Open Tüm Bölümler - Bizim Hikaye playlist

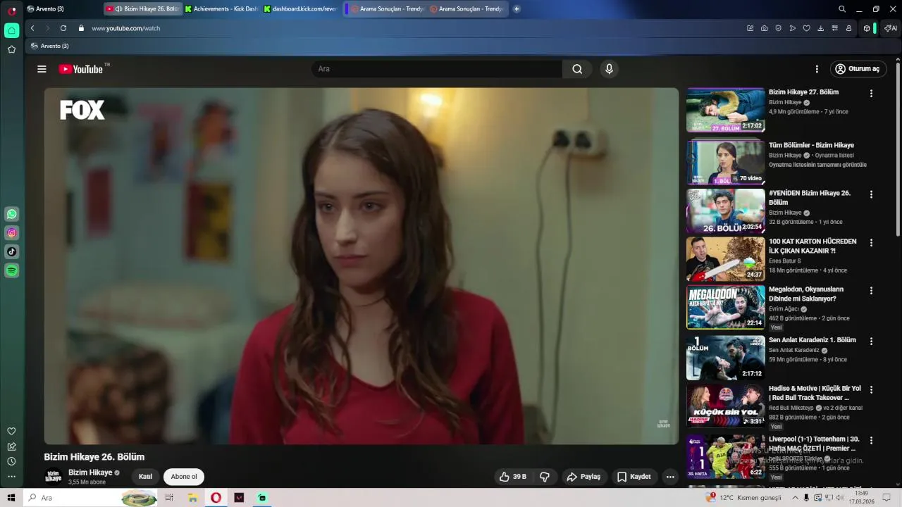pos(811,145)
